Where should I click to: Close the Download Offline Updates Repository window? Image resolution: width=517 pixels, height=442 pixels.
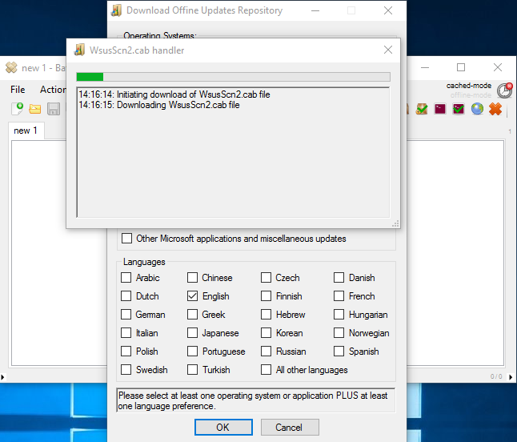[388, 10]
